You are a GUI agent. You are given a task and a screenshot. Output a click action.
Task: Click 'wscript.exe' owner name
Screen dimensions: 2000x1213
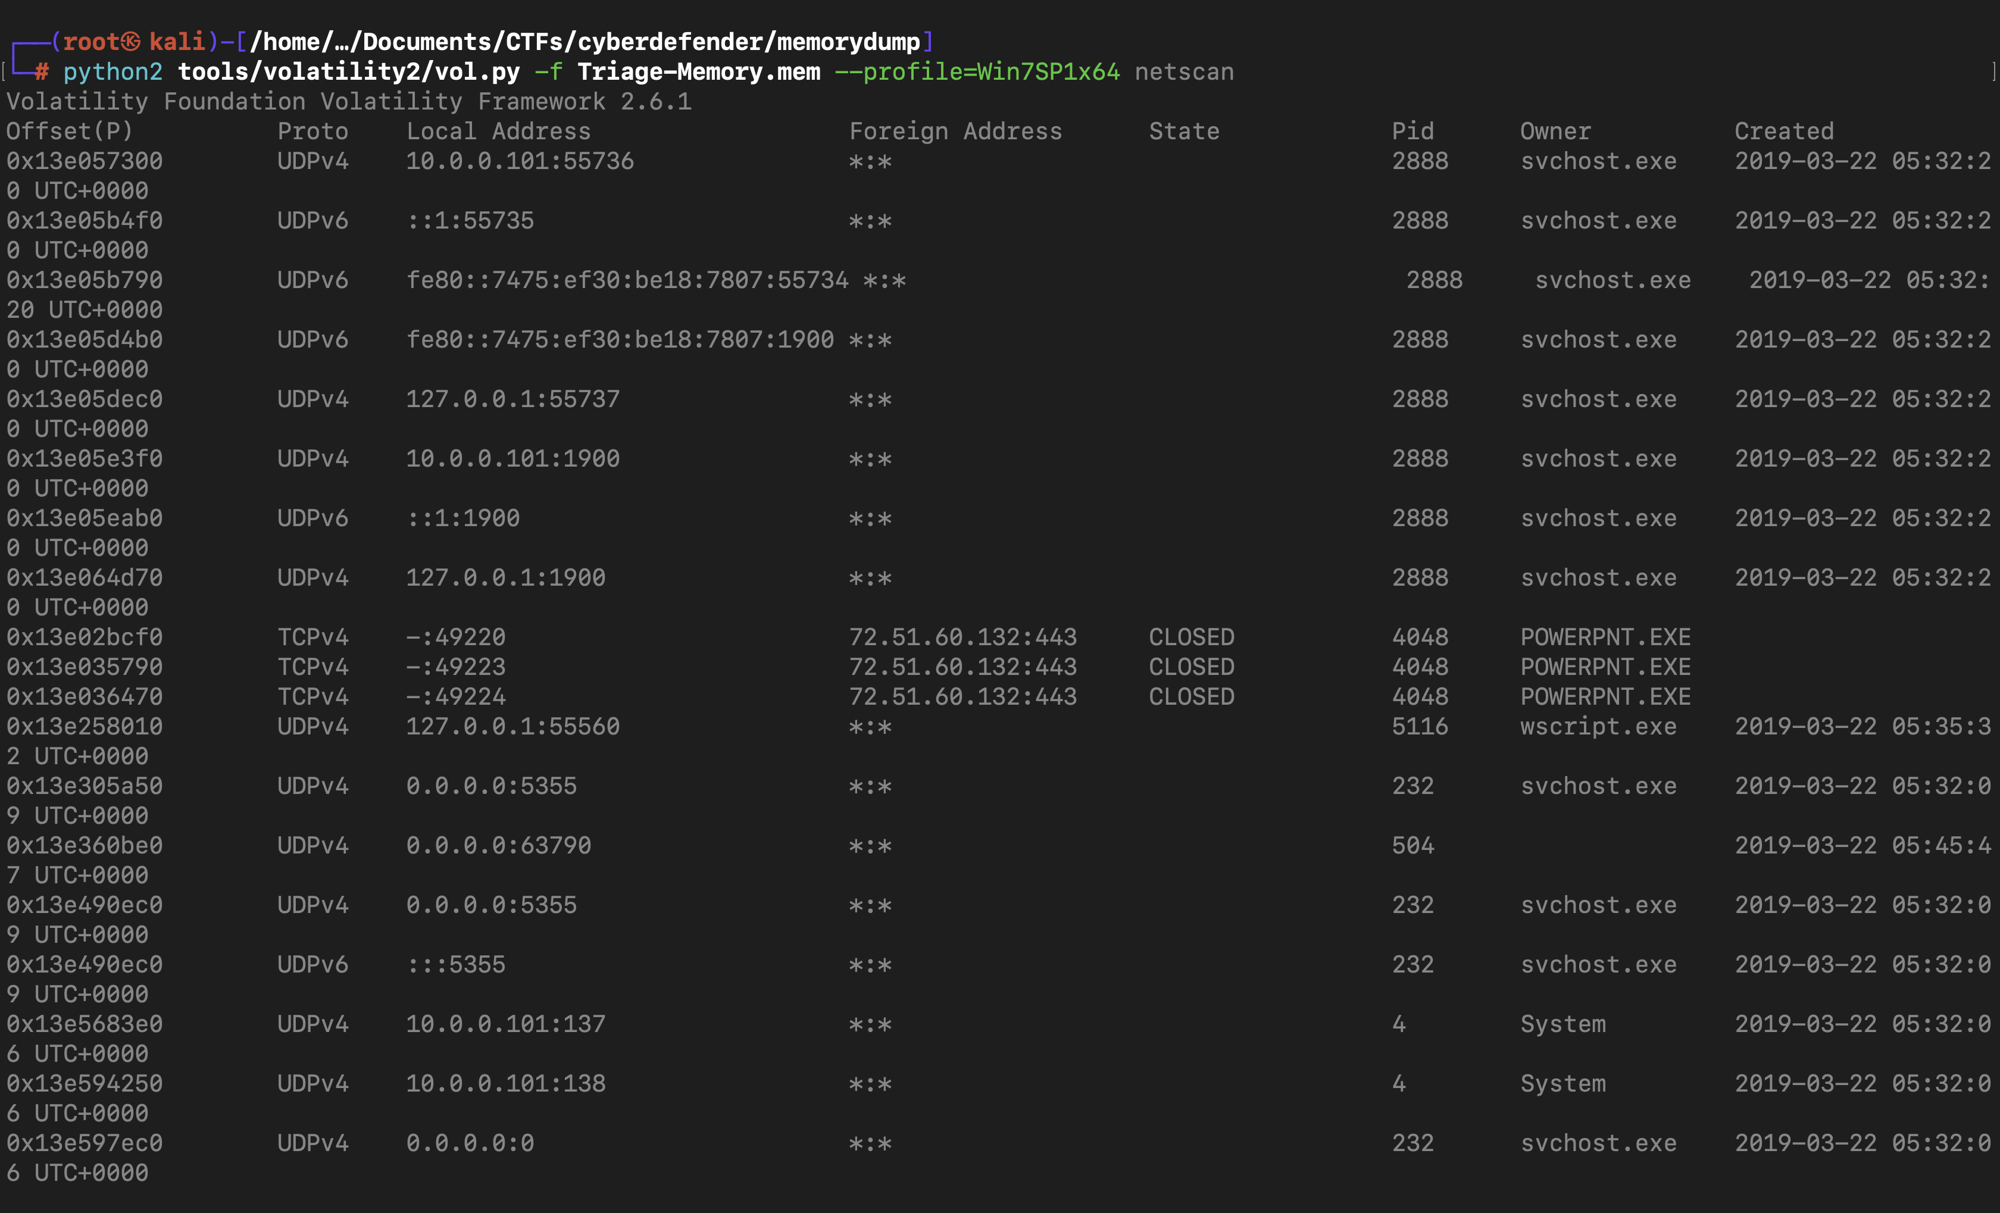pyautogui.click(x=1598, y=726)
